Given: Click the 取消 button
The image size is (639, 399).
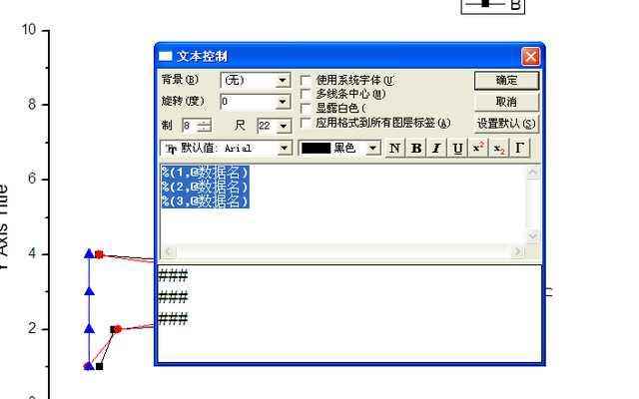Looking at the screenshot, I should (x=506, y=102).
